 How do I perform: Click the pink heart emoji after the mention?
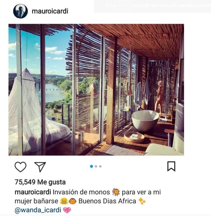click(x=67, y=210)
